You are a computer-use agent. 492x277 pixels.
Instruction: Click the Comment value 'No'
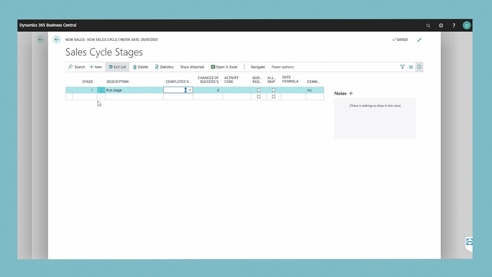point(309,90)
